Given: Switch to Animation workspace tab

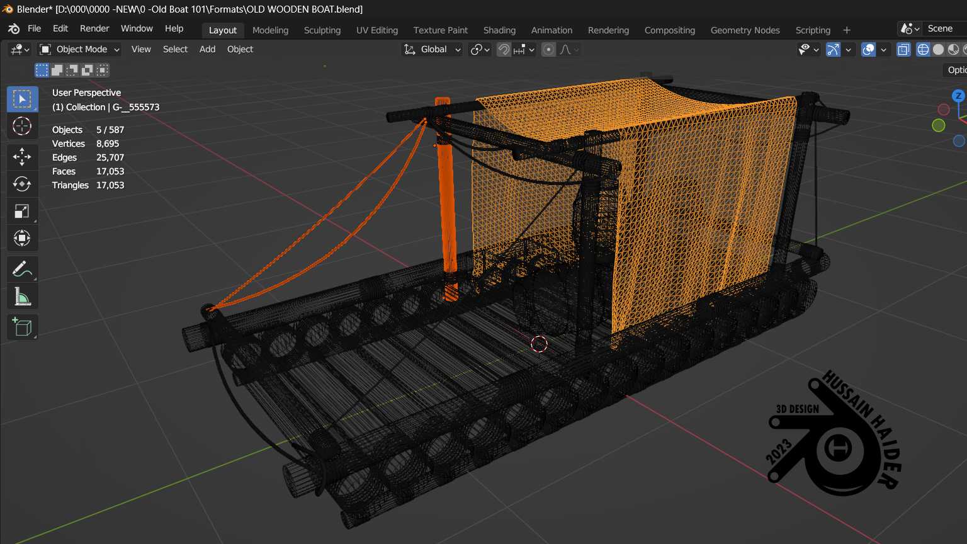Looking at the screenshot, I should 551,30.
